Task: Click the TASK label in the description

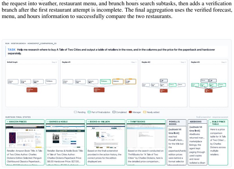Action: point(12,50)
